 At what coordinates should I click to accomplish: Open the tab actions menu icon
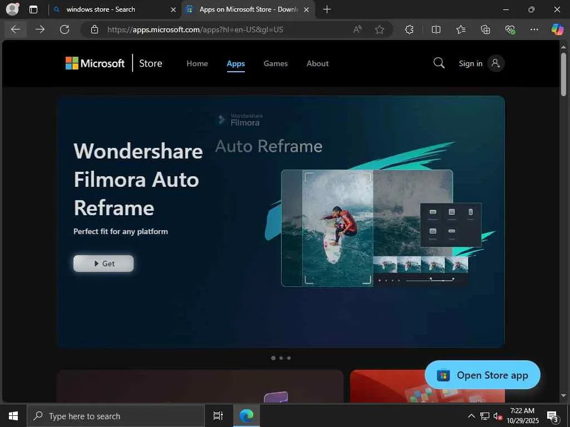tap(33, 9)
